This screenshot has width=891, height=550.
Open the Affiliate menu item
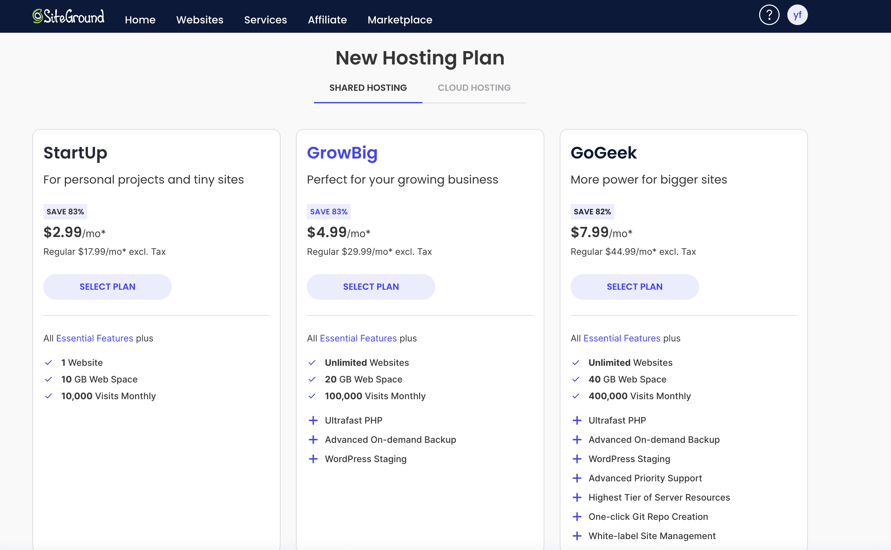tap(327, 20)
